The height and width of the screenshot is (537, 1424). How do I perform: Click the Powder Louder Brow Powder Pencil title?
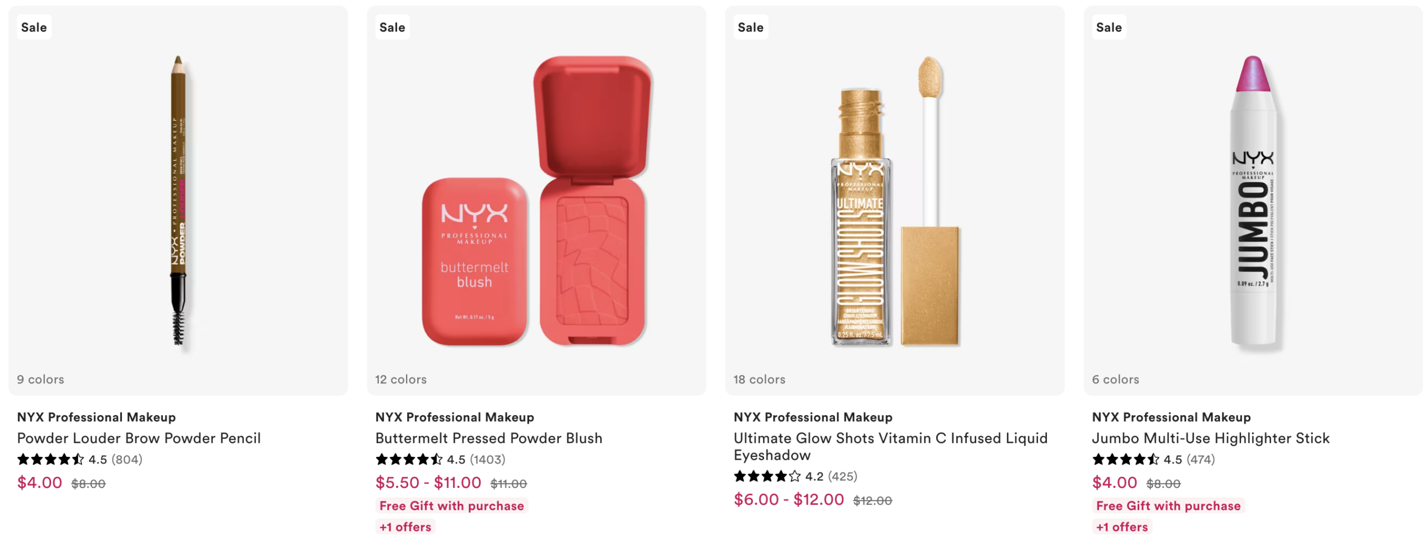[139, 438]
